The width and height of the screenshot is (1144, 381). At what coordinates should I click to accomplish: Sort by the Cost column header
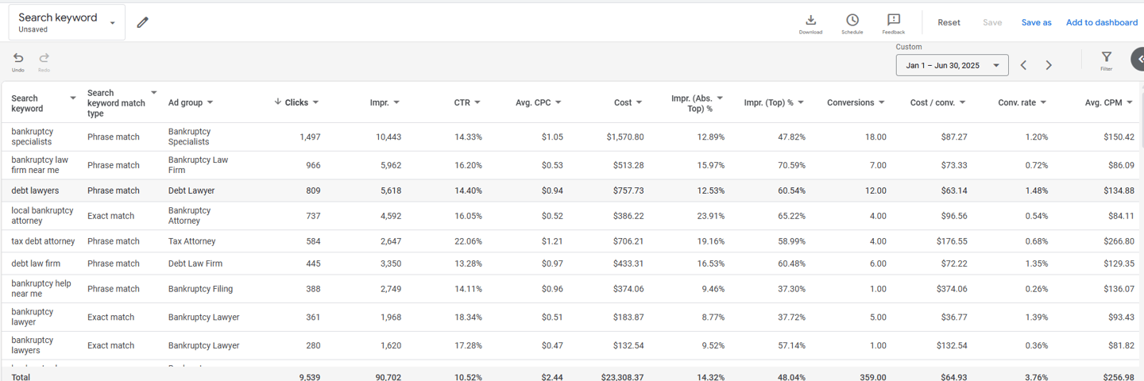[623, 102]
